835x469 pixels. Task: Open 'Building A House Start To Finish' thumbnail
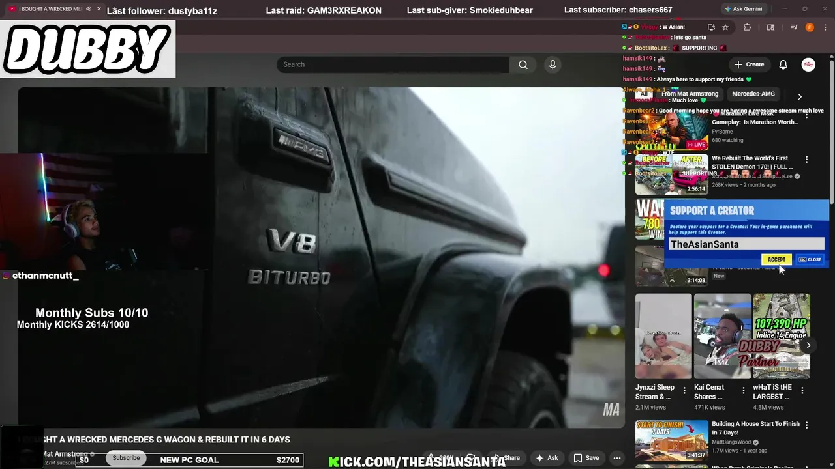[x=672, y=440]
